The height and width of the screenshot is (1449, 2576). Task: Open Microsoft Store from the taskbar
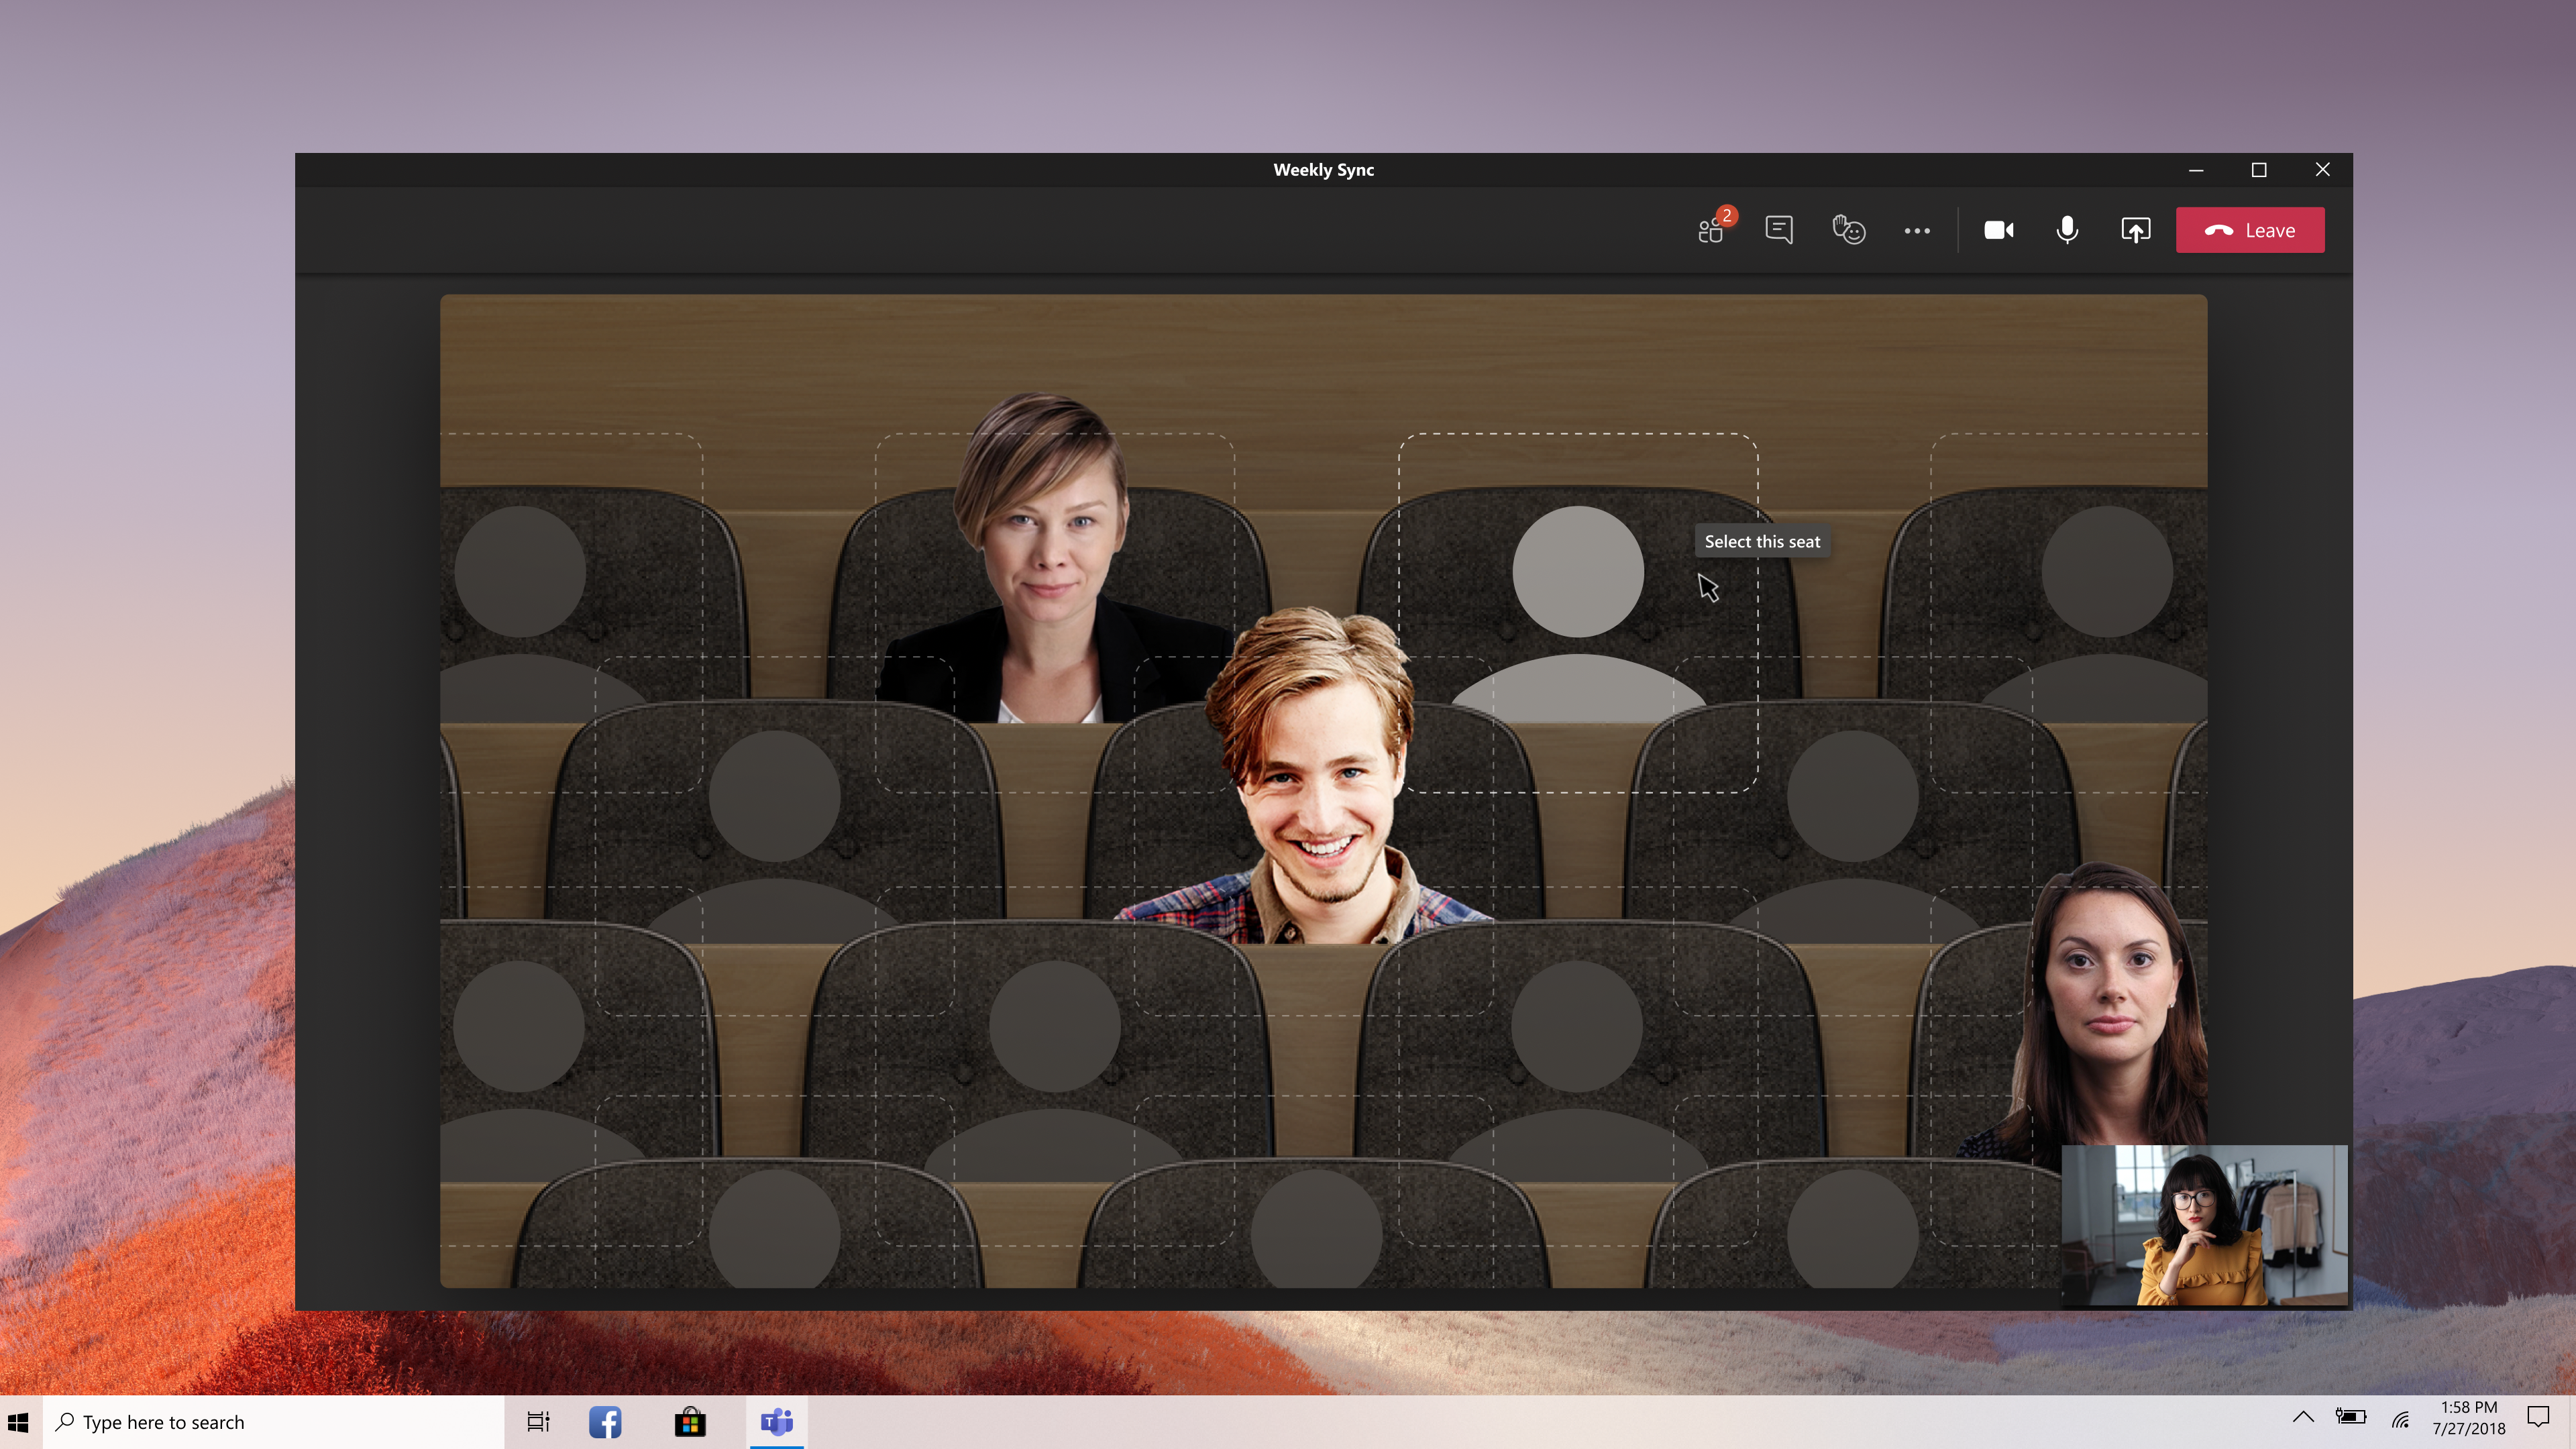tap(690, 1421)
